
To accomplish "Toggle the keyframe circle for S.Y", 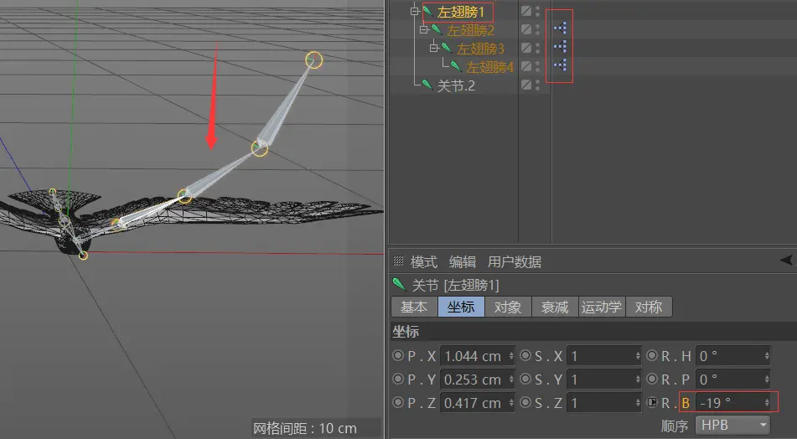I will click(525, 380).
